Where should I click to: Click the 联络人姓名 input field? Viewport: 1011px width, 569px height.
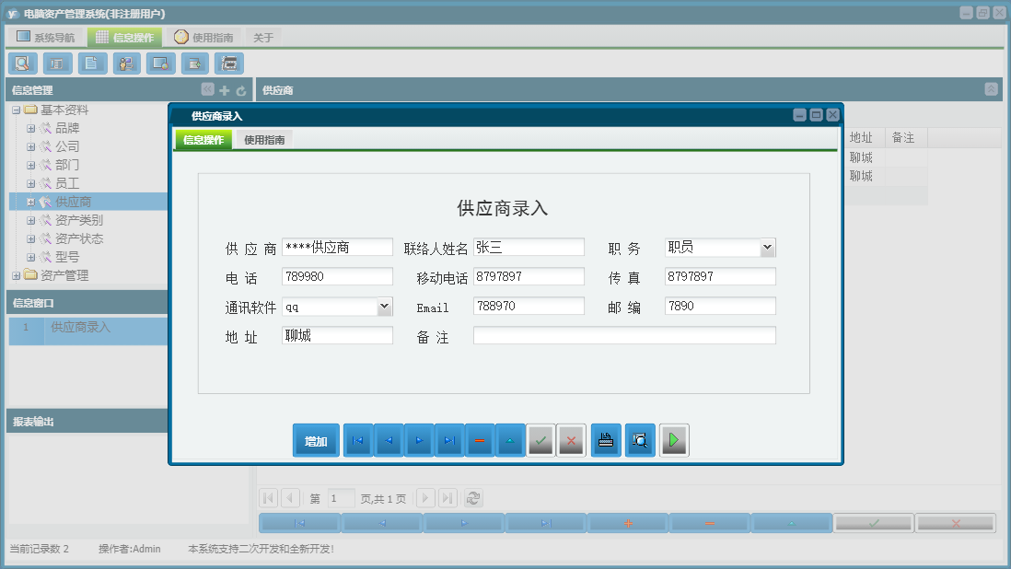[529, 248]
